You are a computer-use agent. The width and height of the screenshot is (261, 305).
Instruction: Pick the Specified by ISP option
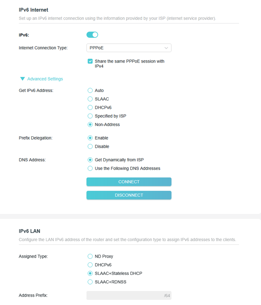(90, 116)
